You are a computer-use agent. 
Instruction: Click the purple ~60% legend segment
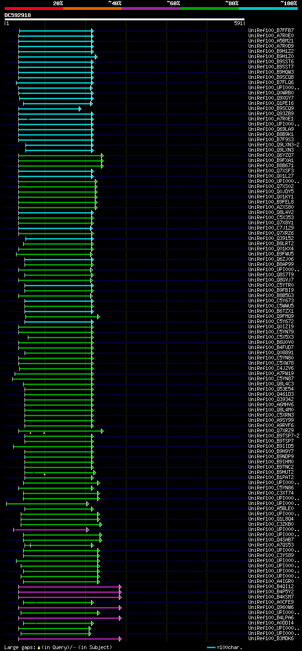click(151, 8)
